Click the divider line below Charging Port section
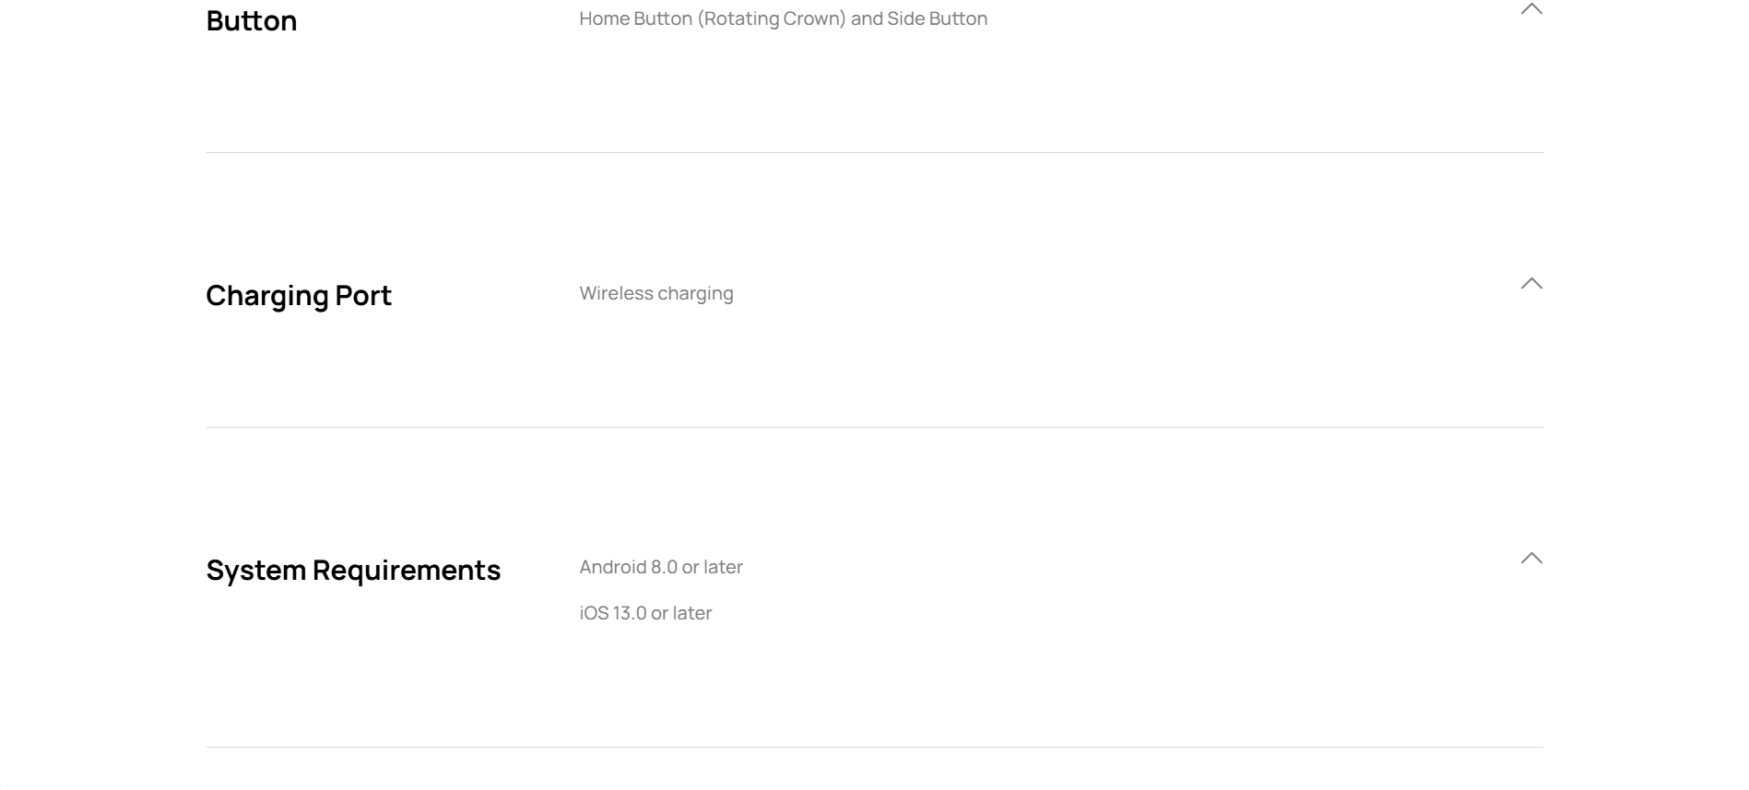The height and width of the screenshot is (790, 1749). point(874,428)
